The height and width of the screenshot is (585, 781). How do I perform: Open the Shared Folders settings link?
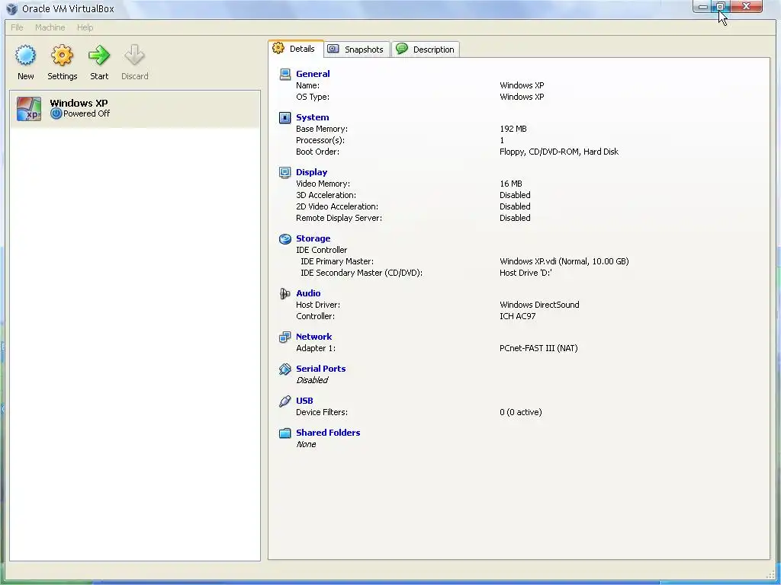(328, 433)
